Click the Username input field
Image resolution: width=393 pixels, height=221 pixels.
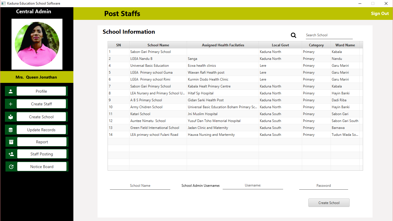[253, 185]
